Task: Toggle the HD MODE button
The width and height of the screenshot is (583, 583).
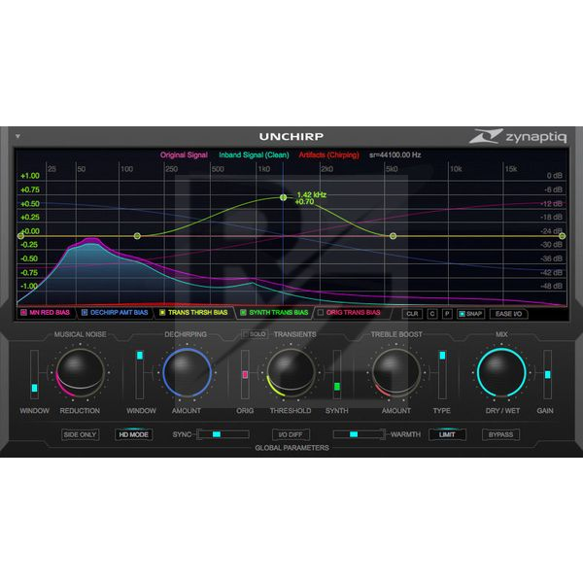Action: [133, 434]
